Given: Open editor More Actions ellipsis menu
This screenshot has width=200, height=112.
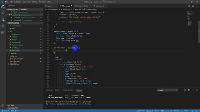Looking at the screenshot, I should click(x=197, y=6).
